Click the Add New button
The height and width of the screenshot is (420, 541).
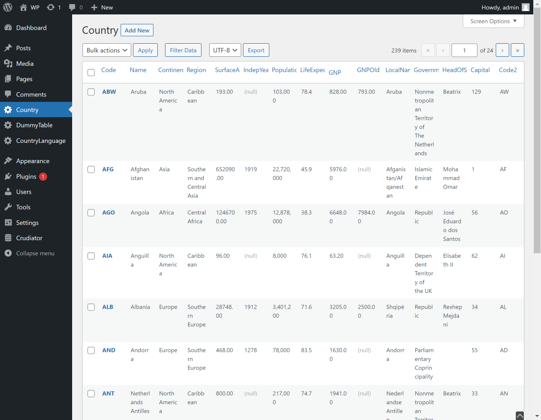pyautogui.click(x=137, y=30)
